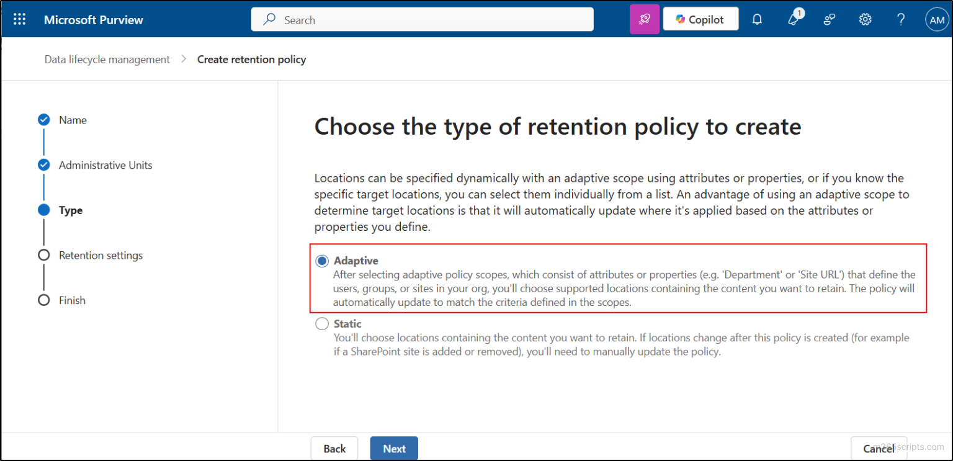
Task: Click the pink rocket icon button
Action: [645, 19]
